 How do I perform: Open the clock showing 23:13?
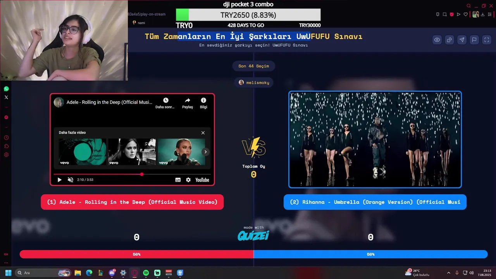pos(484,273)
